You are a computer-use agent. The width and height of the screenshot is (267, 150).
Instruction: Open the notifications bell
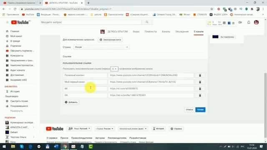pos(249,22)
